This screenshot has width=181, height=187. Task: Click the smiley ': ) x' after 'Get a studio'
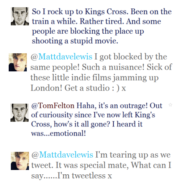click(x=119, y=88)
